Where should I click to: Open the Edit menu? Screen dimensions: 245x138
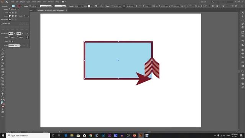coord(17,2)
